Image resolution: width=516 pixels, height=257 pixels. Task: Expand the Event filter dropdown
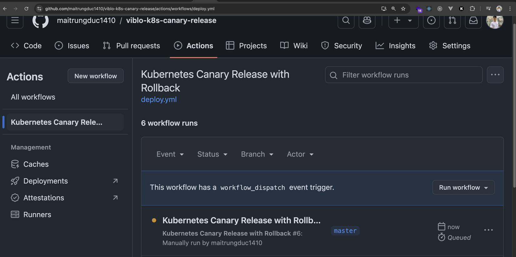click(170, 154)
